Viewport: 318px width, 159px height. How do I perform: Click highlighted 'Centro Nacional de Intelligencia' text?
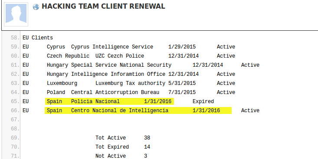120,110
